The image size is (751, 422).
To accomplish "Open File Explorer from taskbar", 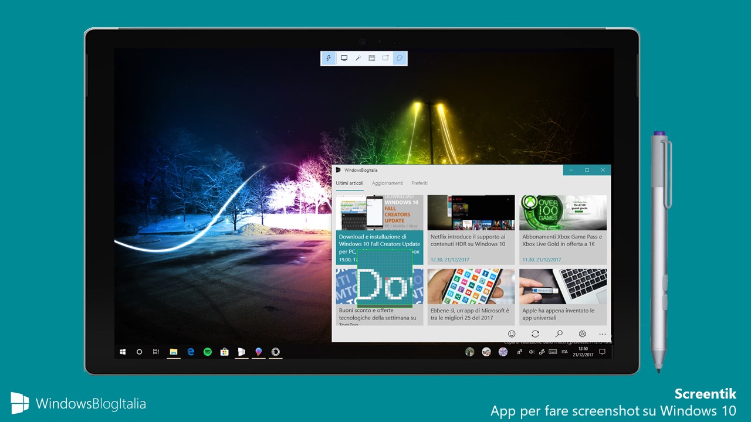I will tap(174, 352).
